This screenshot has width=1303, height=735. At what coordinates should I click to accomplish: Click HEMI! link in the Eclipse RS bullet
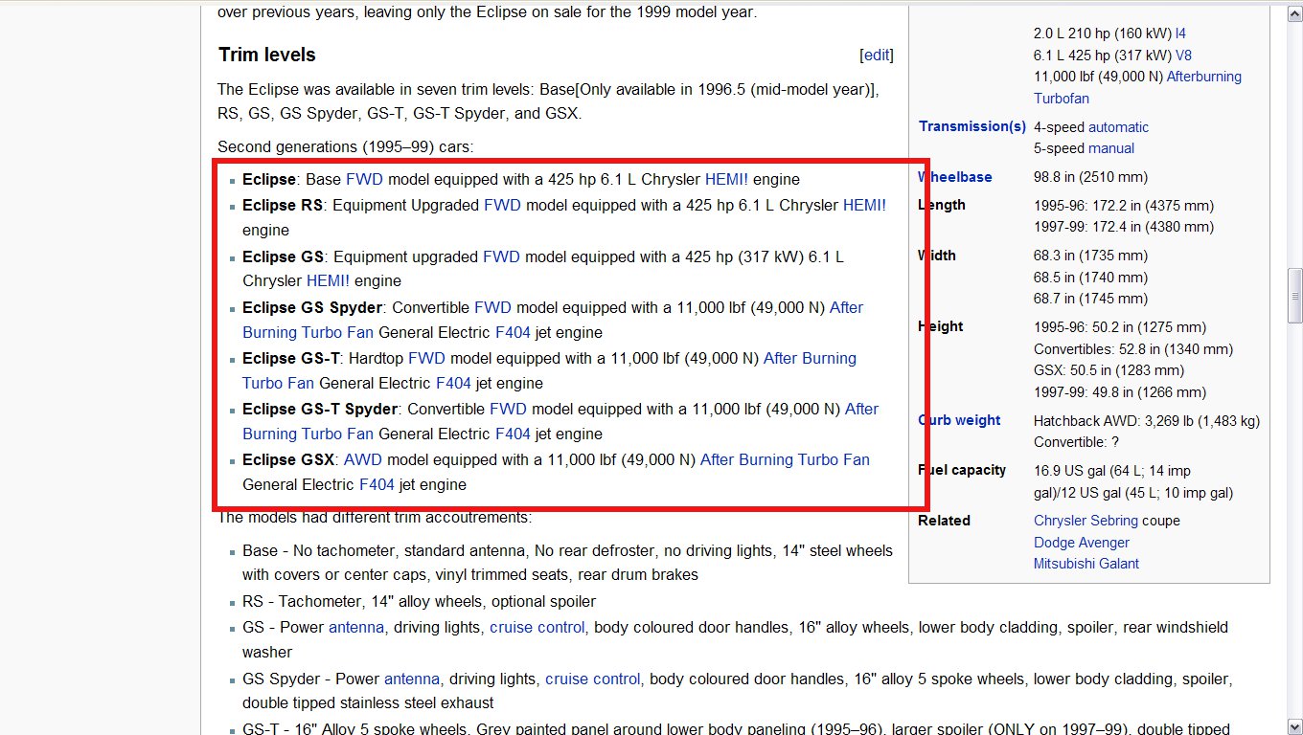tap(864, 205)
